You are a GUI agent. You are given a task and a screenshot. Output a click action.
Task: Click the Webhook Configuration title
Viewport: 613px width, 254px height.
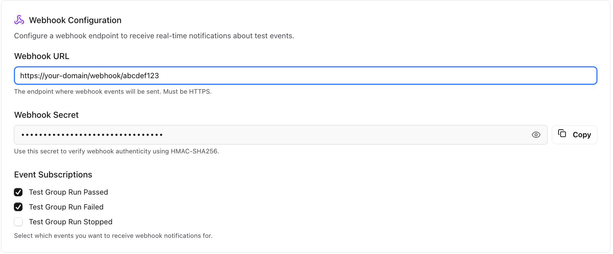(75, 20)
